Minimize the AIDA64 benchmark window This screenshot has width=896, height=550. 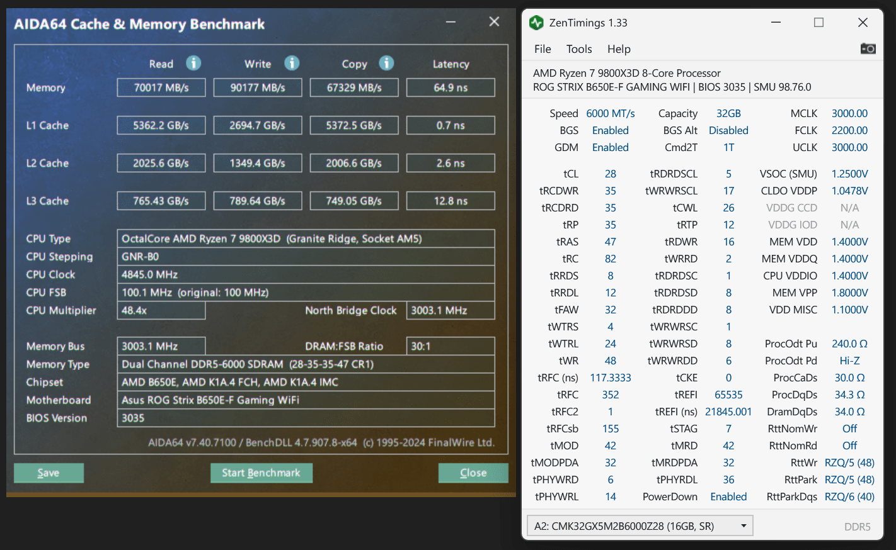click(451, 22)
